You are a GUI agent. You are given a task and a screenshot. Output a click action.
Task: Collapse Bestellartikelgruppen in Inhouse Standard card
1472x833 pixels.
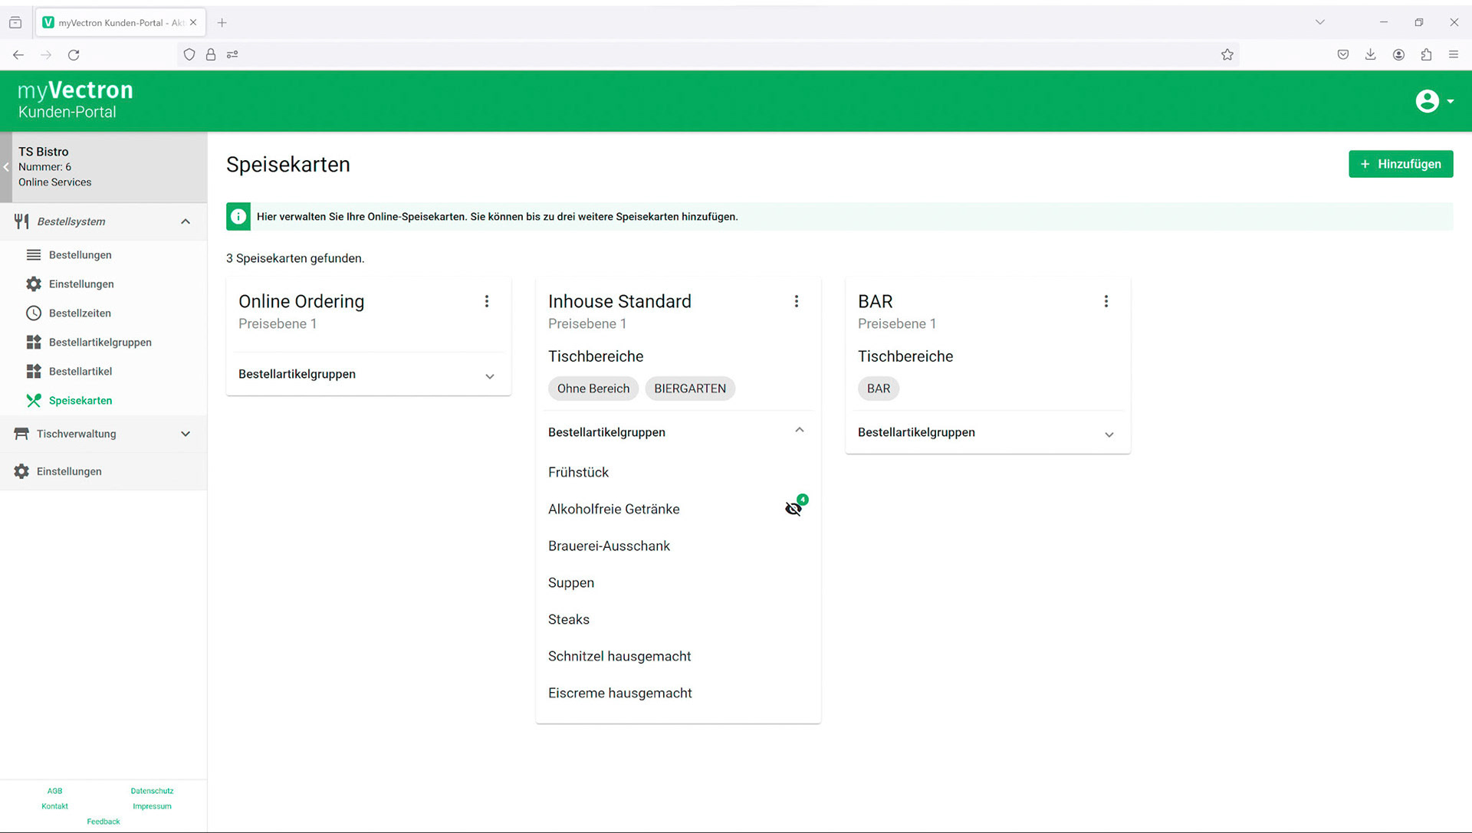(x=799, y=431)
